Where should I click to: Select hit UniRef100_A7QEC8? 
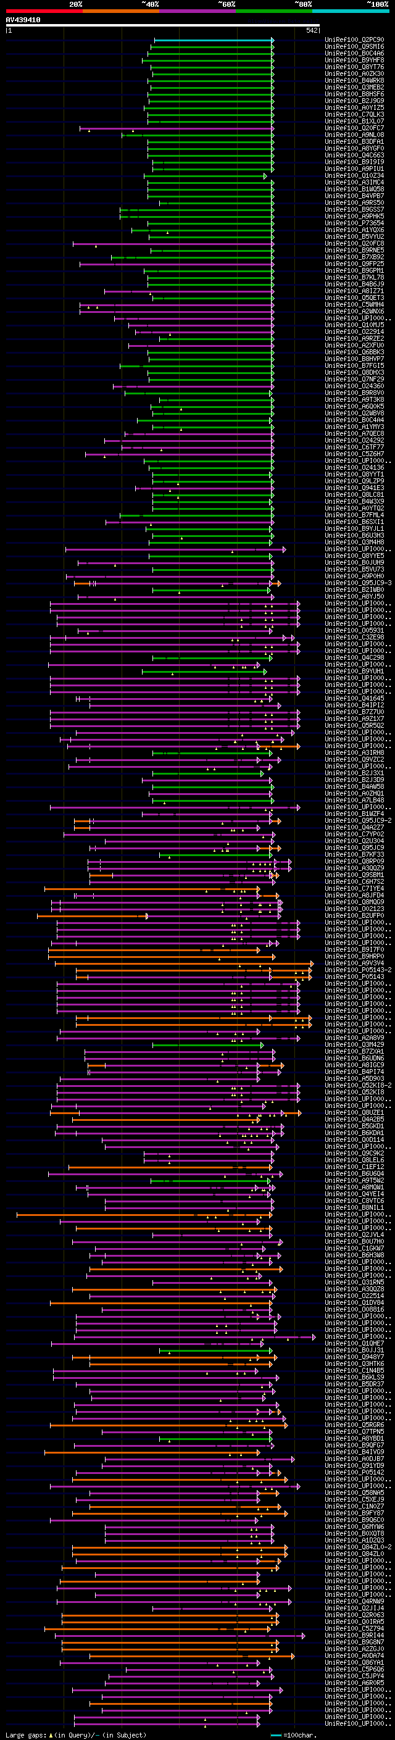point(354,434)
